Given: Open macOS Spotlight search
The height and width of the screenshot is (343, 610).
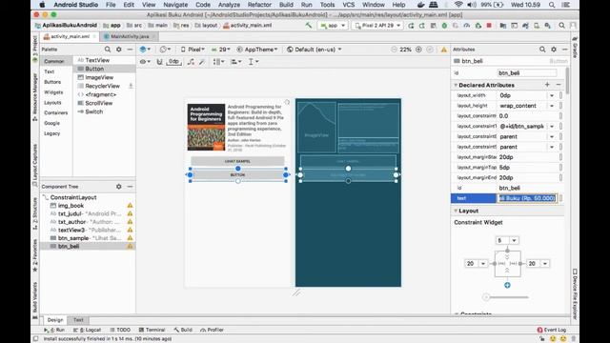Looking at the screenshot, I should coord(552,5).
